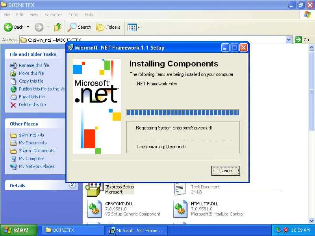Click the Forward arrow icon

coord(39,27)
